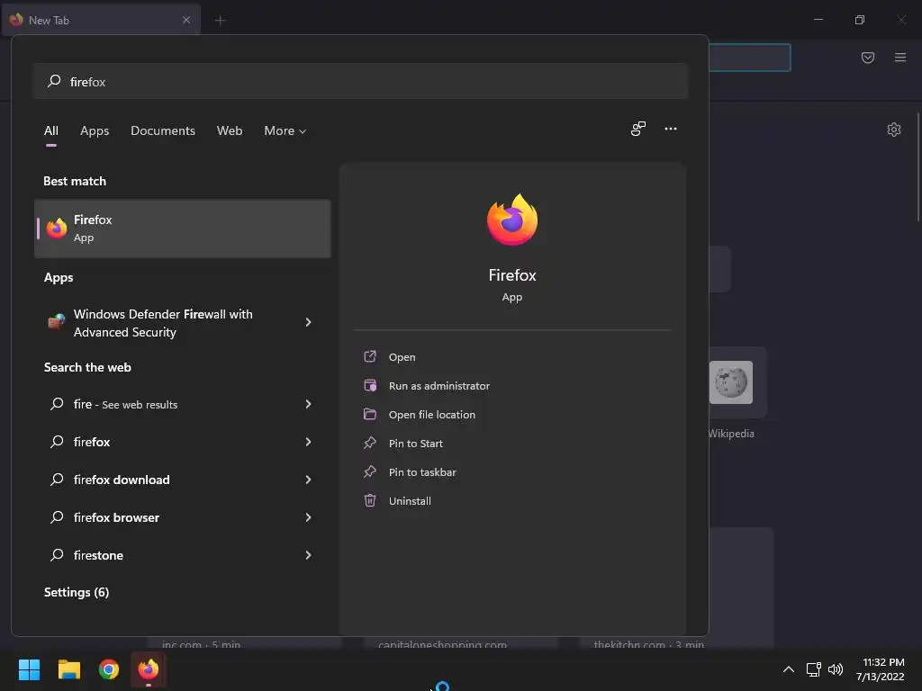
Task: Click the Firefox page vertical scrollbar
Action: (918, 167)
